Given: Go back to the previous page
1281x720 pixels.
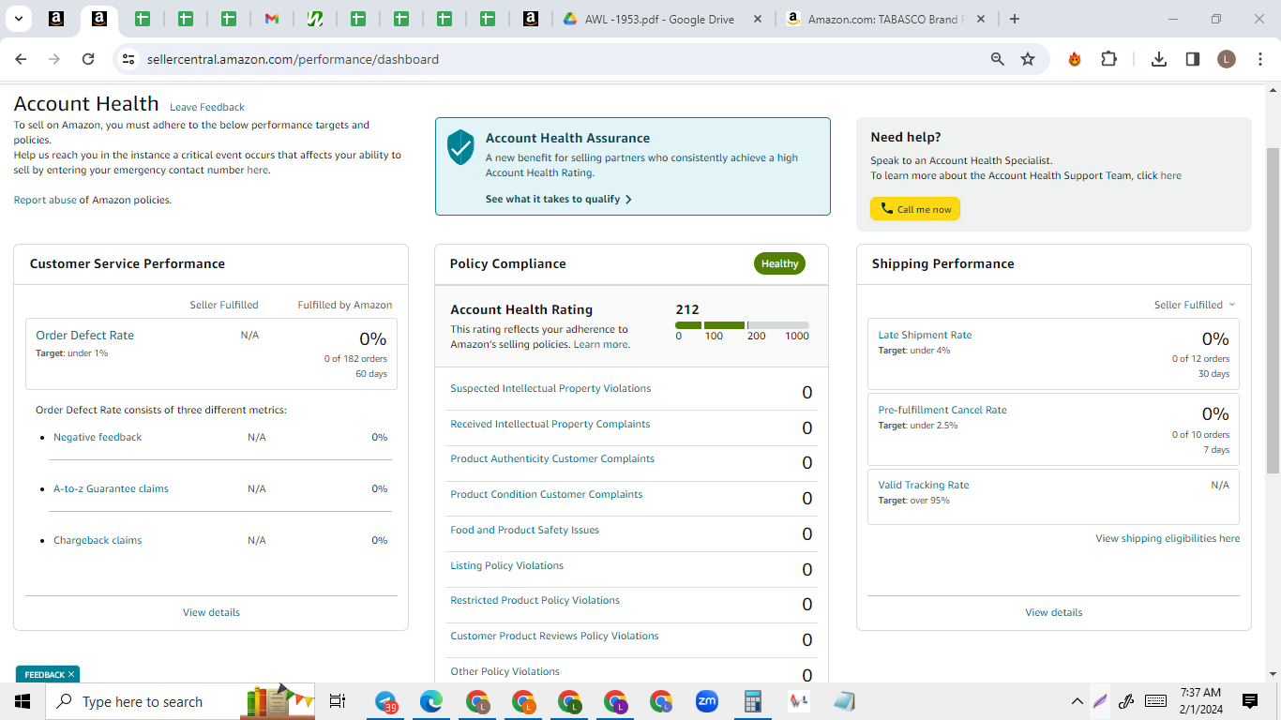Looking at the screenshot, I should point(21,59).
